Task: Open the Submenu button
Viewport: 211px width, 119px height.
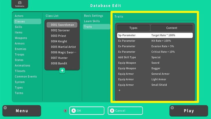Action: (20, 4)
